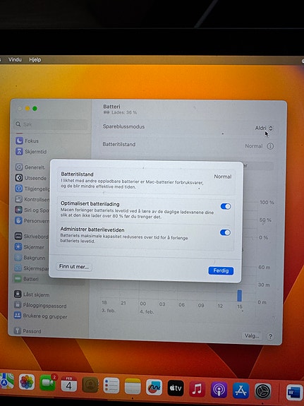Viewport: 304px width, 406px height.
Task: Launch Music from the dock
Action: click(x=197, y=388)
